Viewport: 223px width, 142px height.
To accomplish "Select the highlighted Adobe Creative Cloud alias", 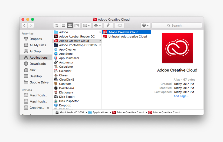I will pyautogui.click(x=126, y=32).
